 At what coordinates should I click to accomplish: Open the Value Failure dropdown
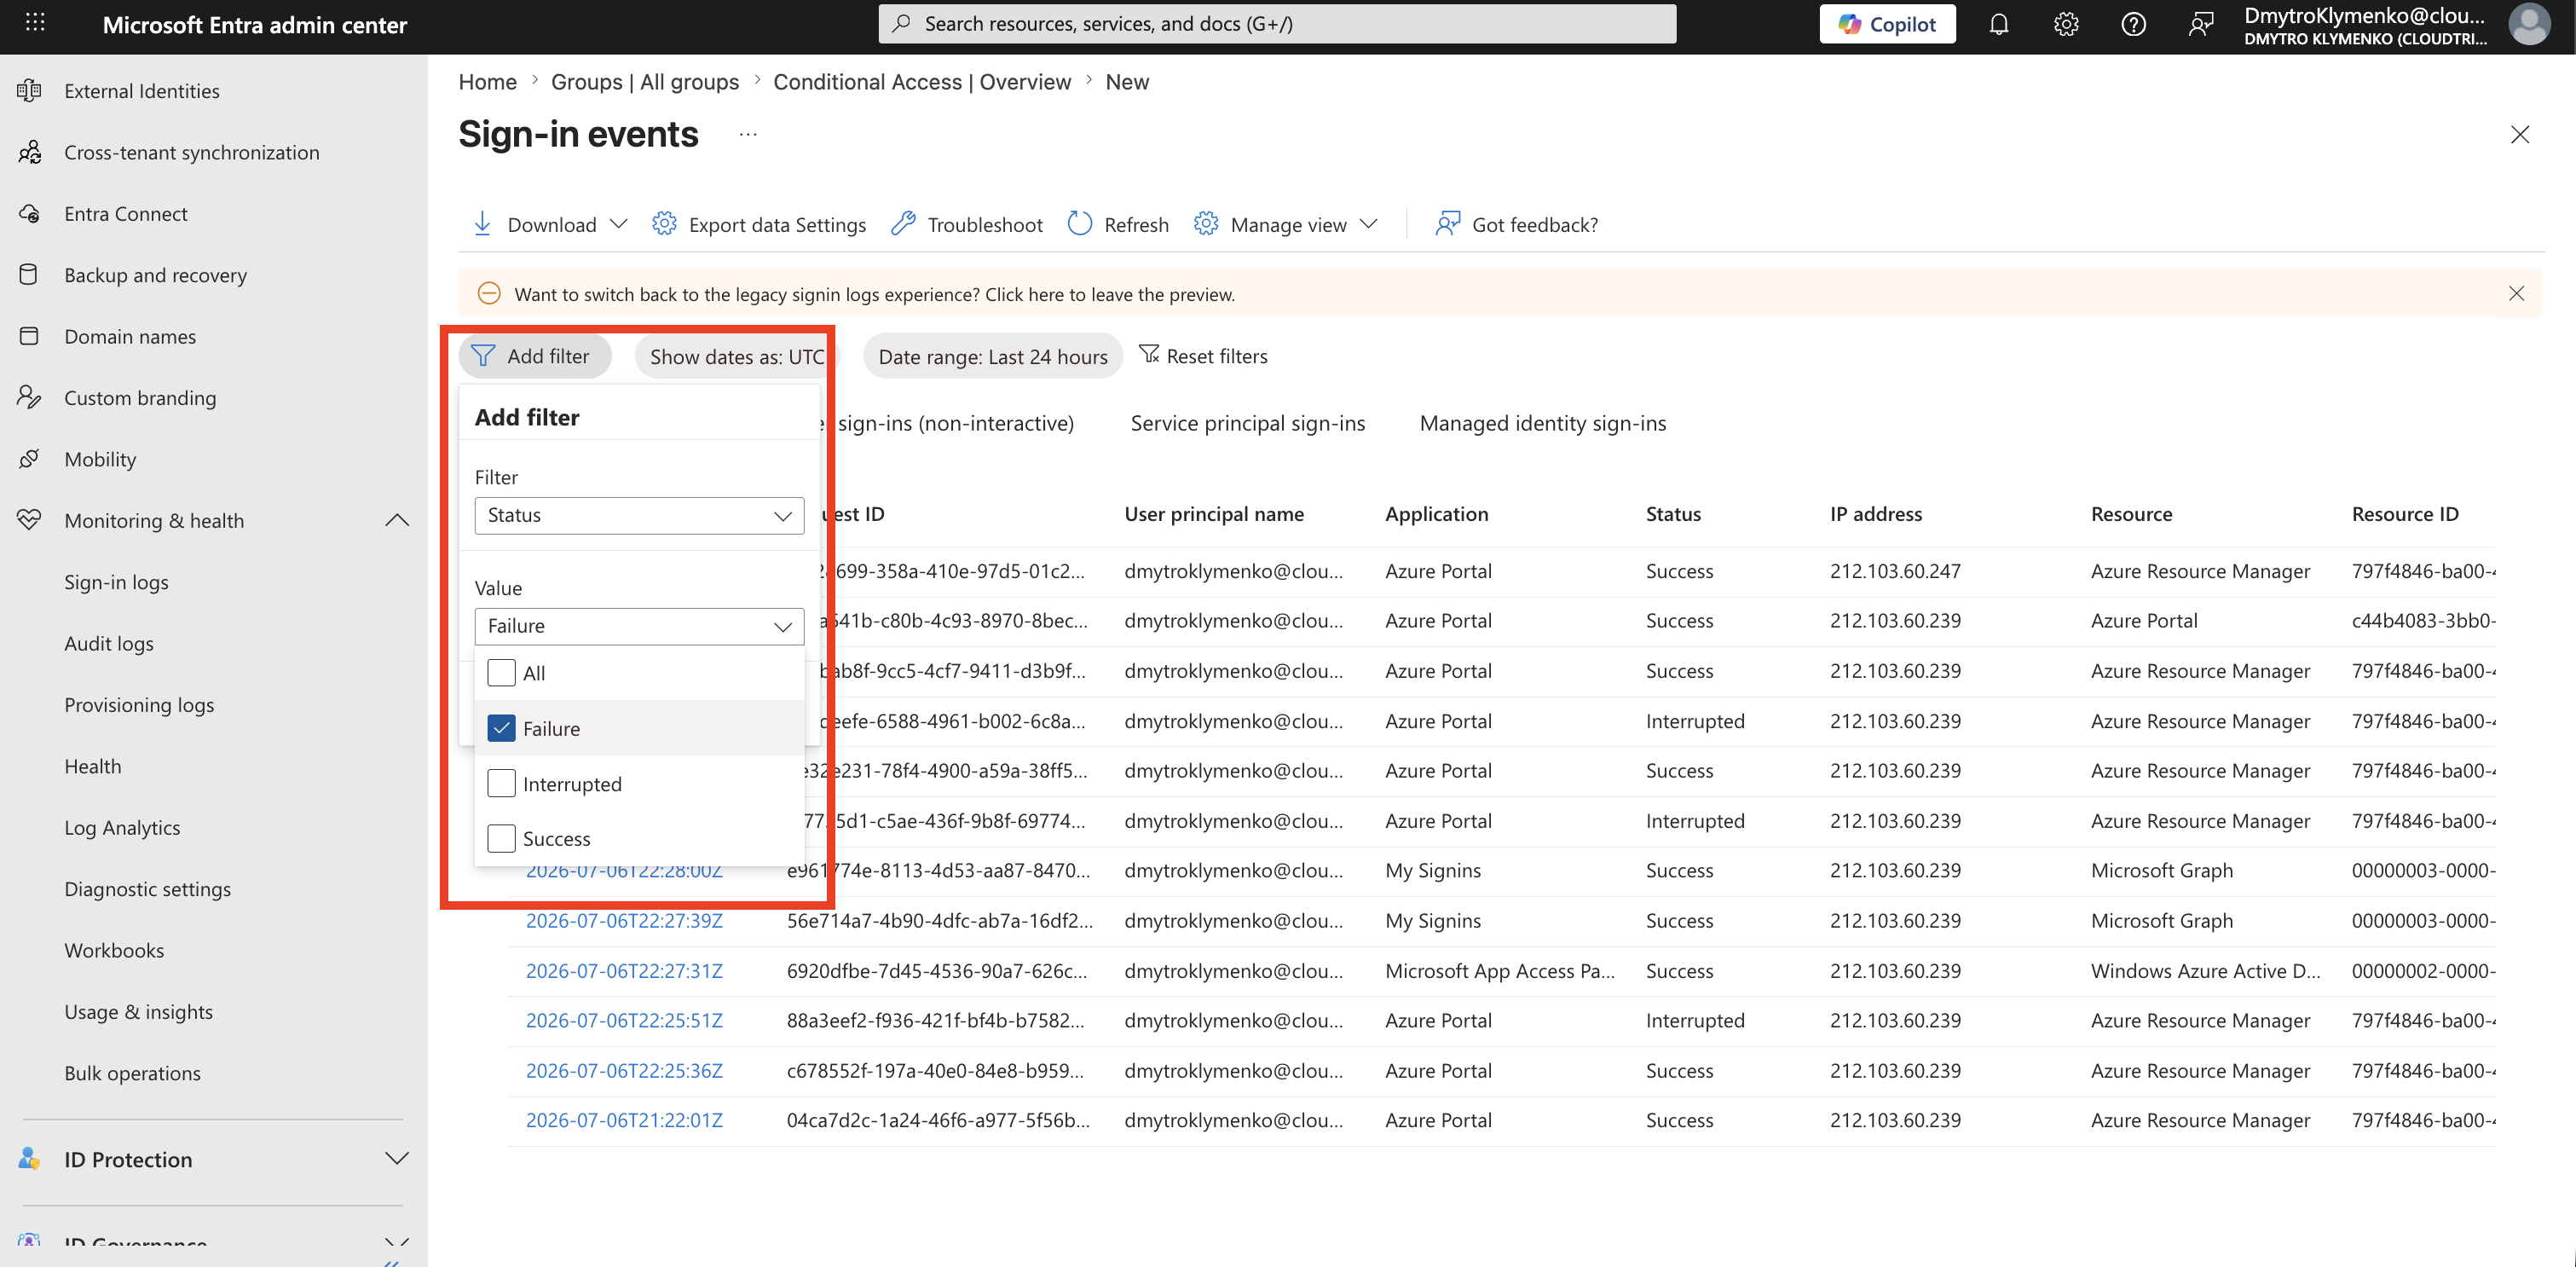tap(639, 627)
